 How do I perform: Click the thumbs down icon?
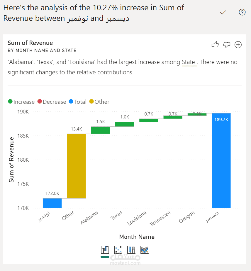(227, 45)
